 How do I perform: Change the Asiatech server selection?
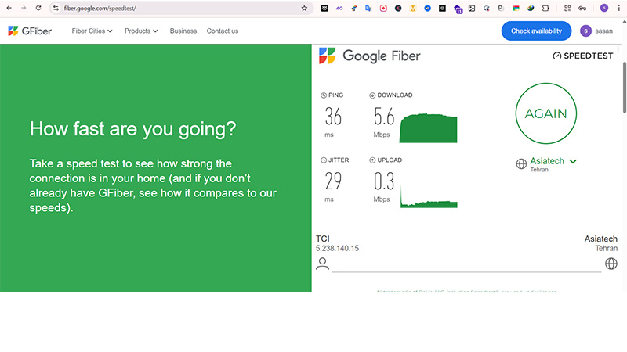coord(553,161)
